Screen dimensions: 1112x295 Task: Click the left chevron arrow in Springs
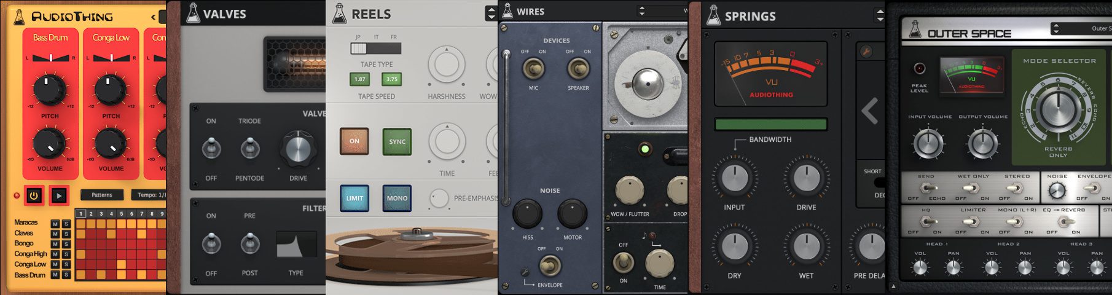[870, 111]
